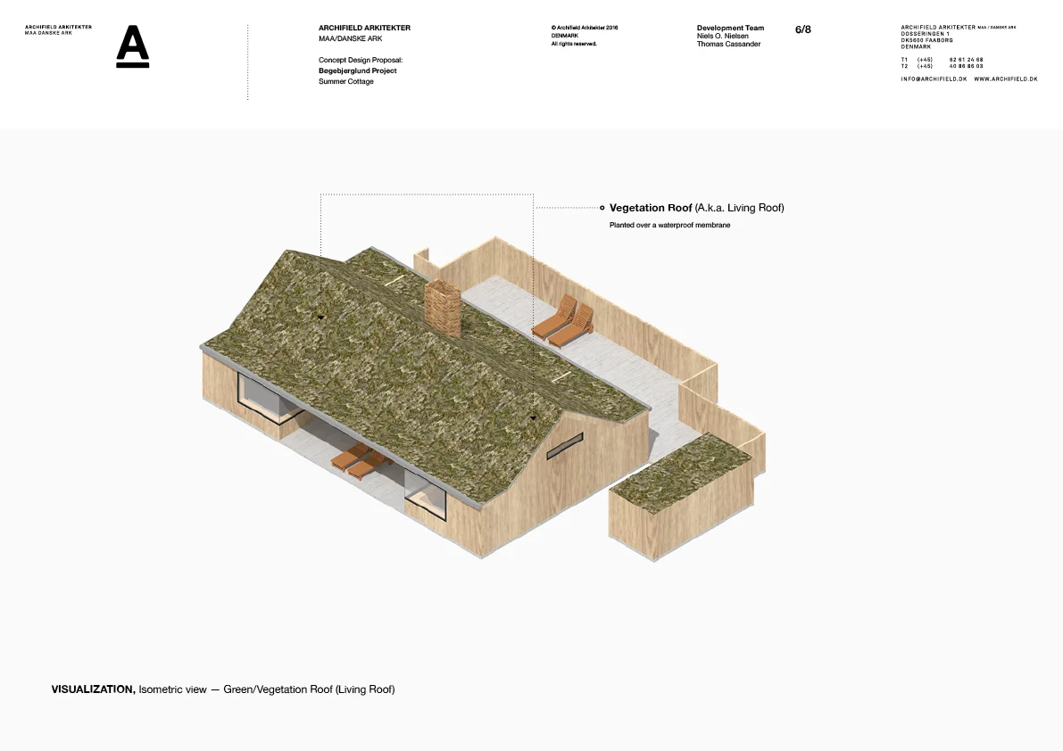Click the bold "ARCHIFIELD ARKITEKTER" heading above "MAA/DANSKE ARK"
Screen dimensions: 1063x751
tap(364, 28)
